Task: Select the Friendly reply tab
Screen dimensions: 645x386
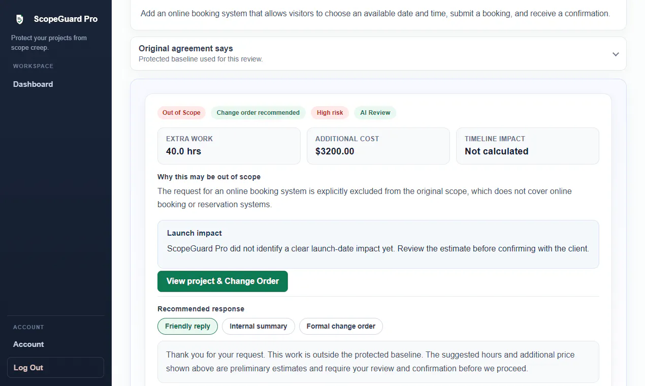Action: (x=187, y=326)
